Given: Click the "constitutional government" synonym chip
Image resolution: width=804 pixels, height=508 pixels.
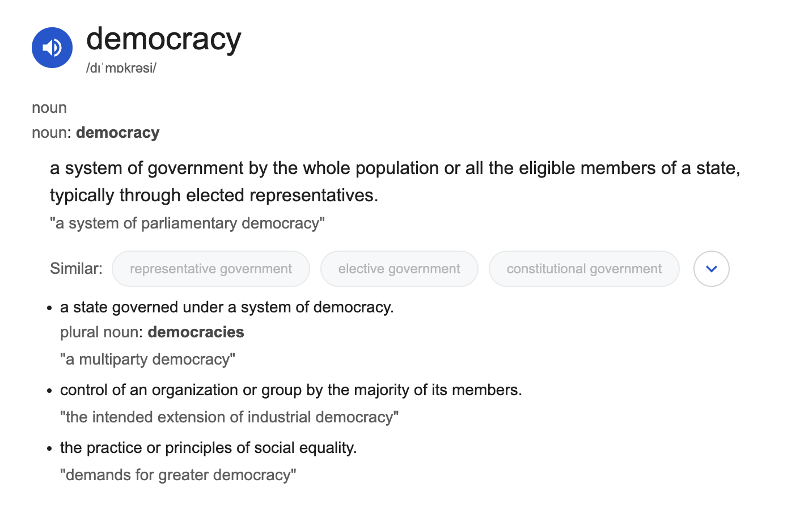Looking at the screenshot, I should tap(584, 269).
